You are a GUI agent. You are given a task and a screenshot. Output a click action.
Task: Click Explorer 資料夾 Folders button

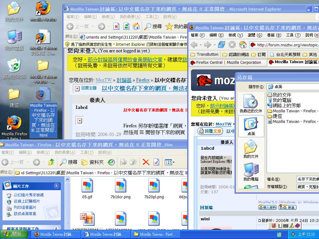[92, 162]
